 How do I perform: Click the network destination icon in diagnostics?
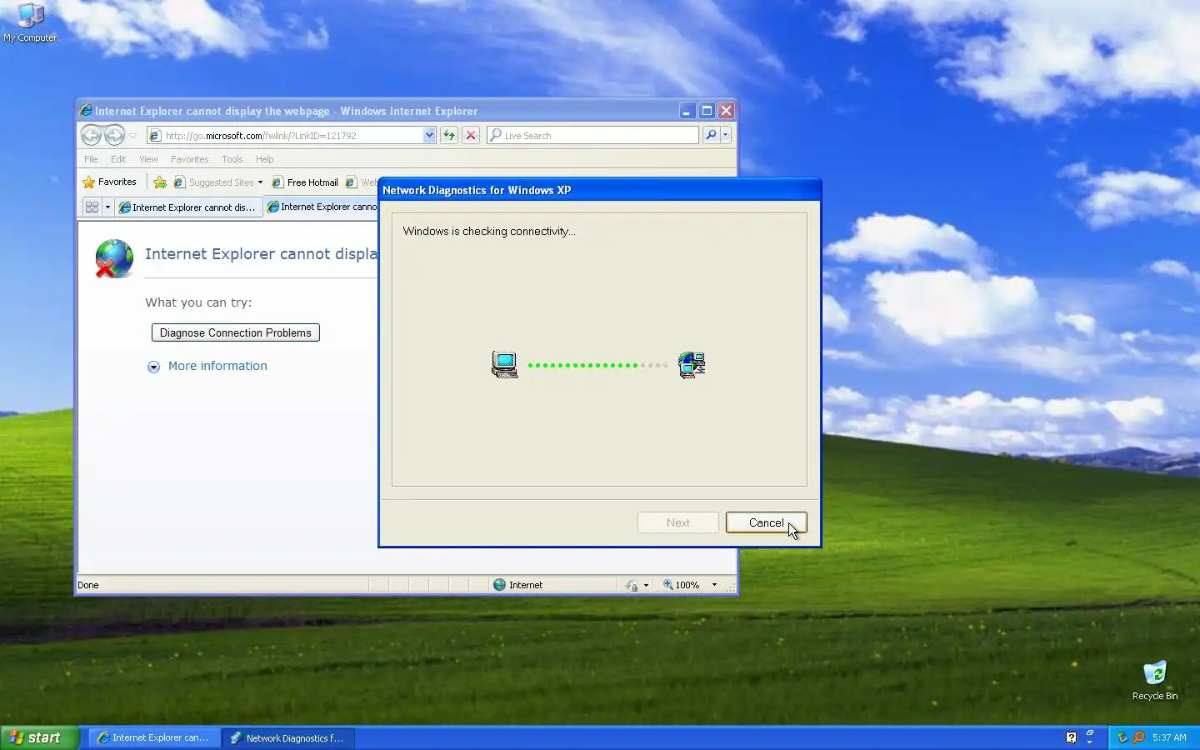pos(692,364)
